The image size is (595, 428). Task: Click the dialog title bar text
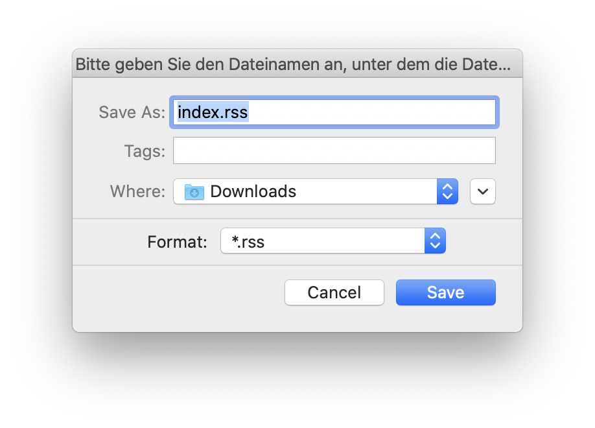[293, 64]
